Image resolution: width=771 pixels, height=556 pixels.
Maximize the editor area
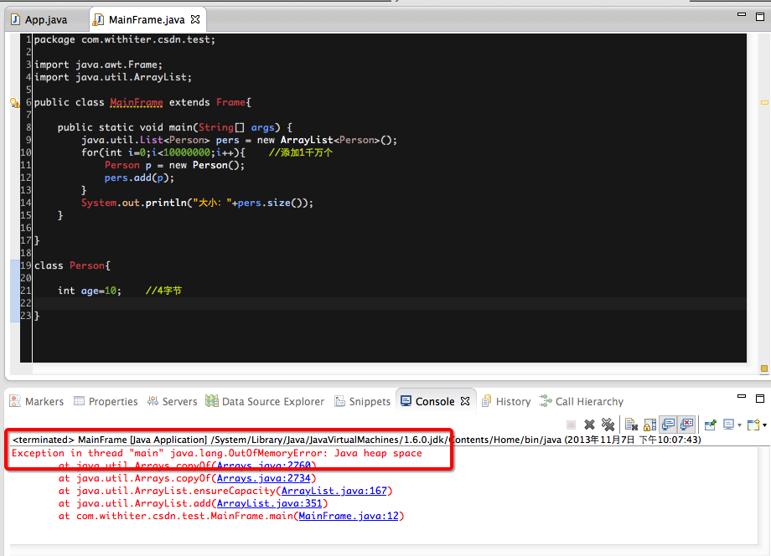[760, 17]
